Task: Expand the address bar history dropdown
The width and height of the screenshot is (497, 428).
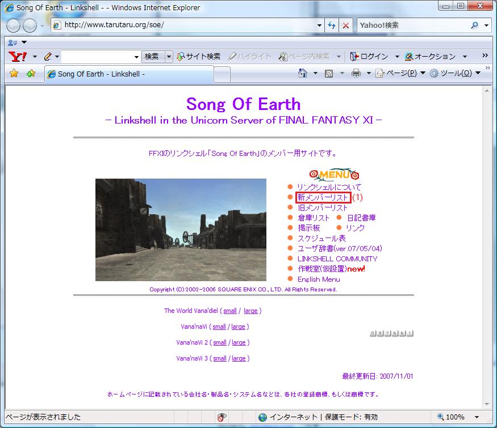Action: point(319,26)
